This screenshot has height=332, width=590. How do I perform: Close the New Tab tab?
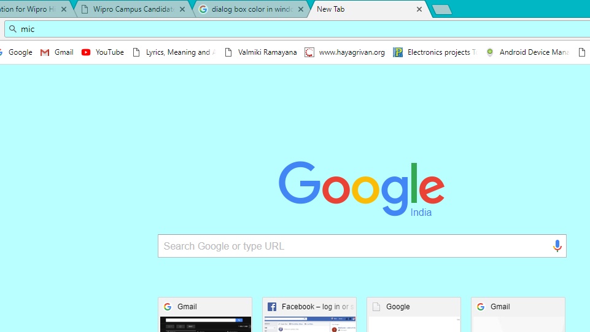419,9
